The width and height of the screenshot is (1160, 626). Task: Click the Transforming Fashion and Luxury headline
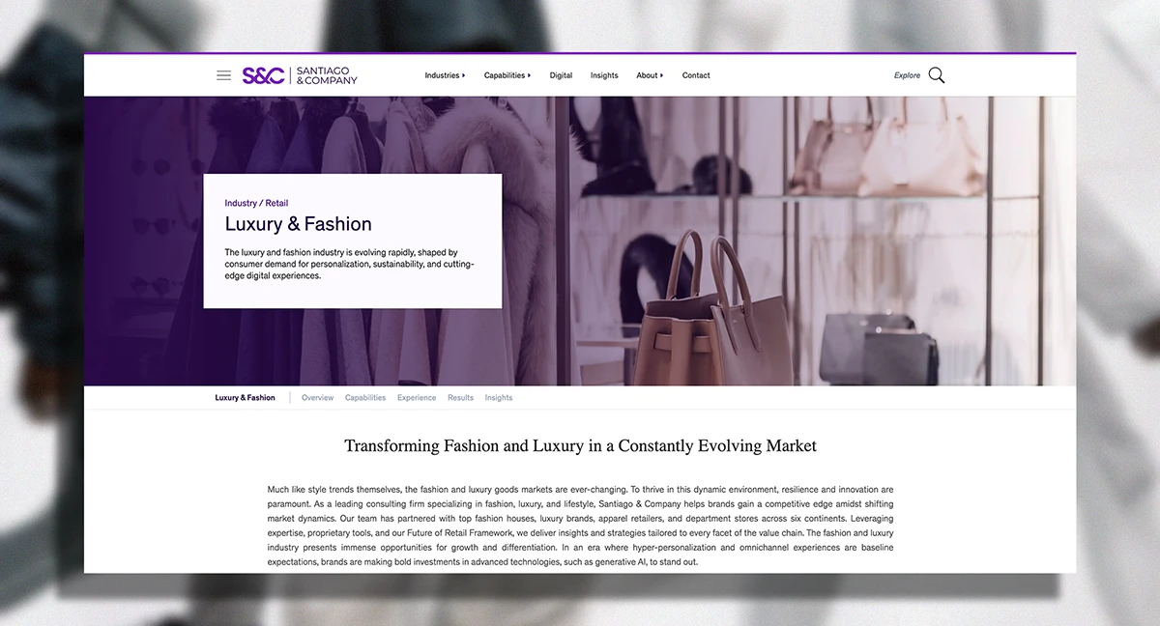pos(580,446)
